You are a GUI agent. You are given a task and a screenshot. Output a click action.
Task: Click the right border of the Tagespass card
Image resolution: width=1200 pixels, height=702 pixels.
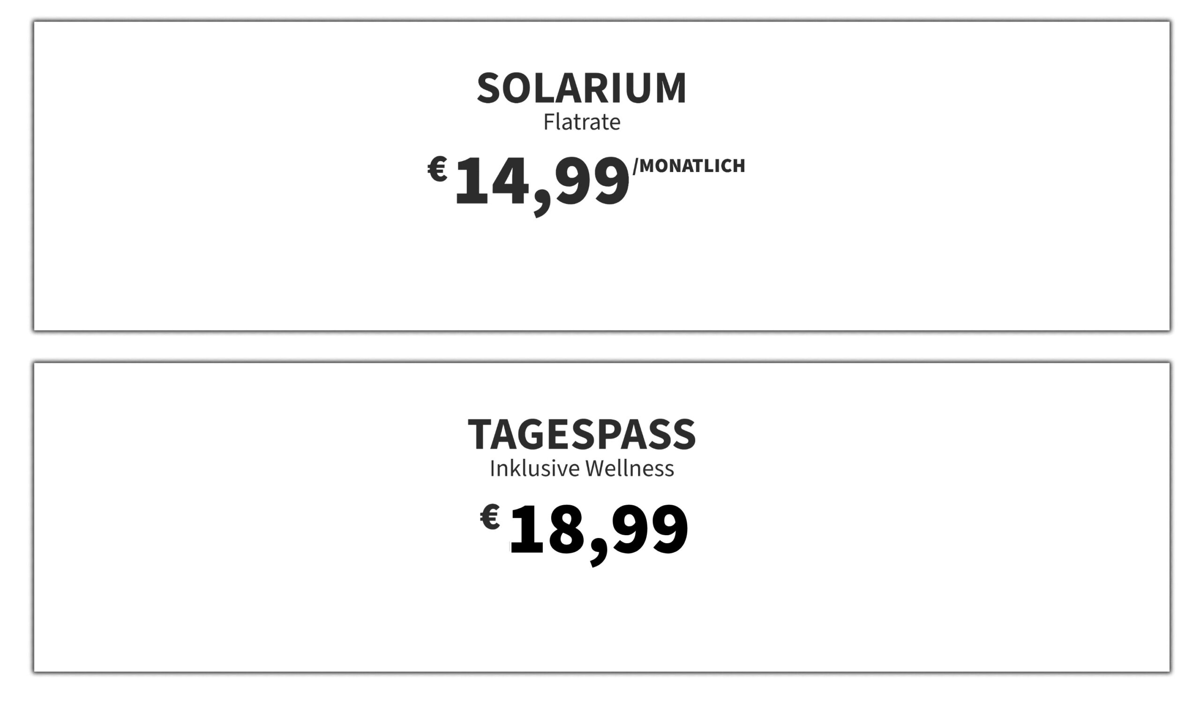pos(1170,517)
